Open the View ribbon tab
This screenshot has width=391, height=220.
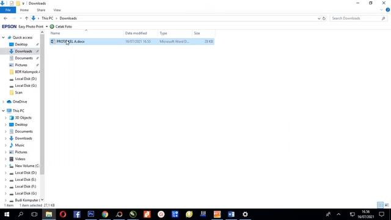(57, 10)
